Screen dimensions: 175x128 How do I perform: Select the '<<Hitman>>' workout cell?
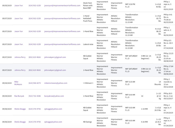(88, 83)
